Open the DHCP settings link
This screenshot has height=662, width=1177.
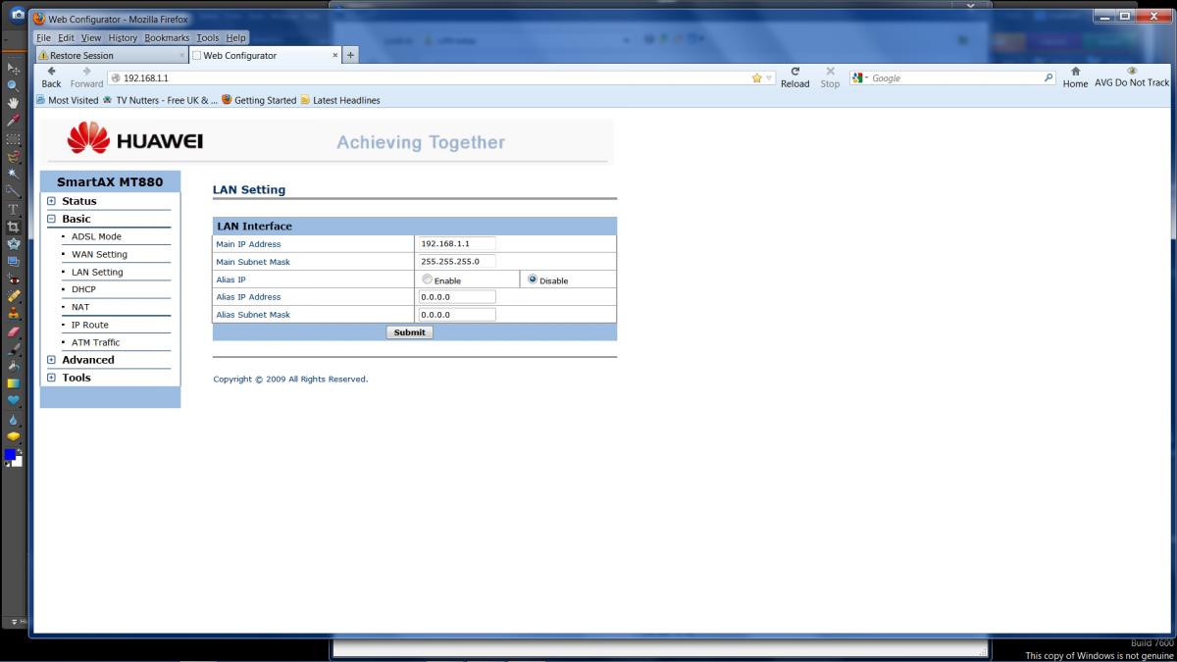point(83,289)
